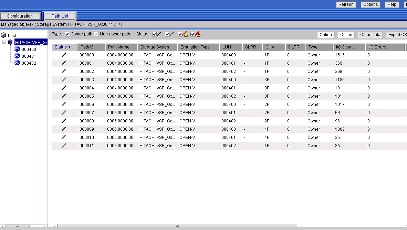Click the disk icon for LU 000400
The image size is (407, 230).
[x=17, y=49]
